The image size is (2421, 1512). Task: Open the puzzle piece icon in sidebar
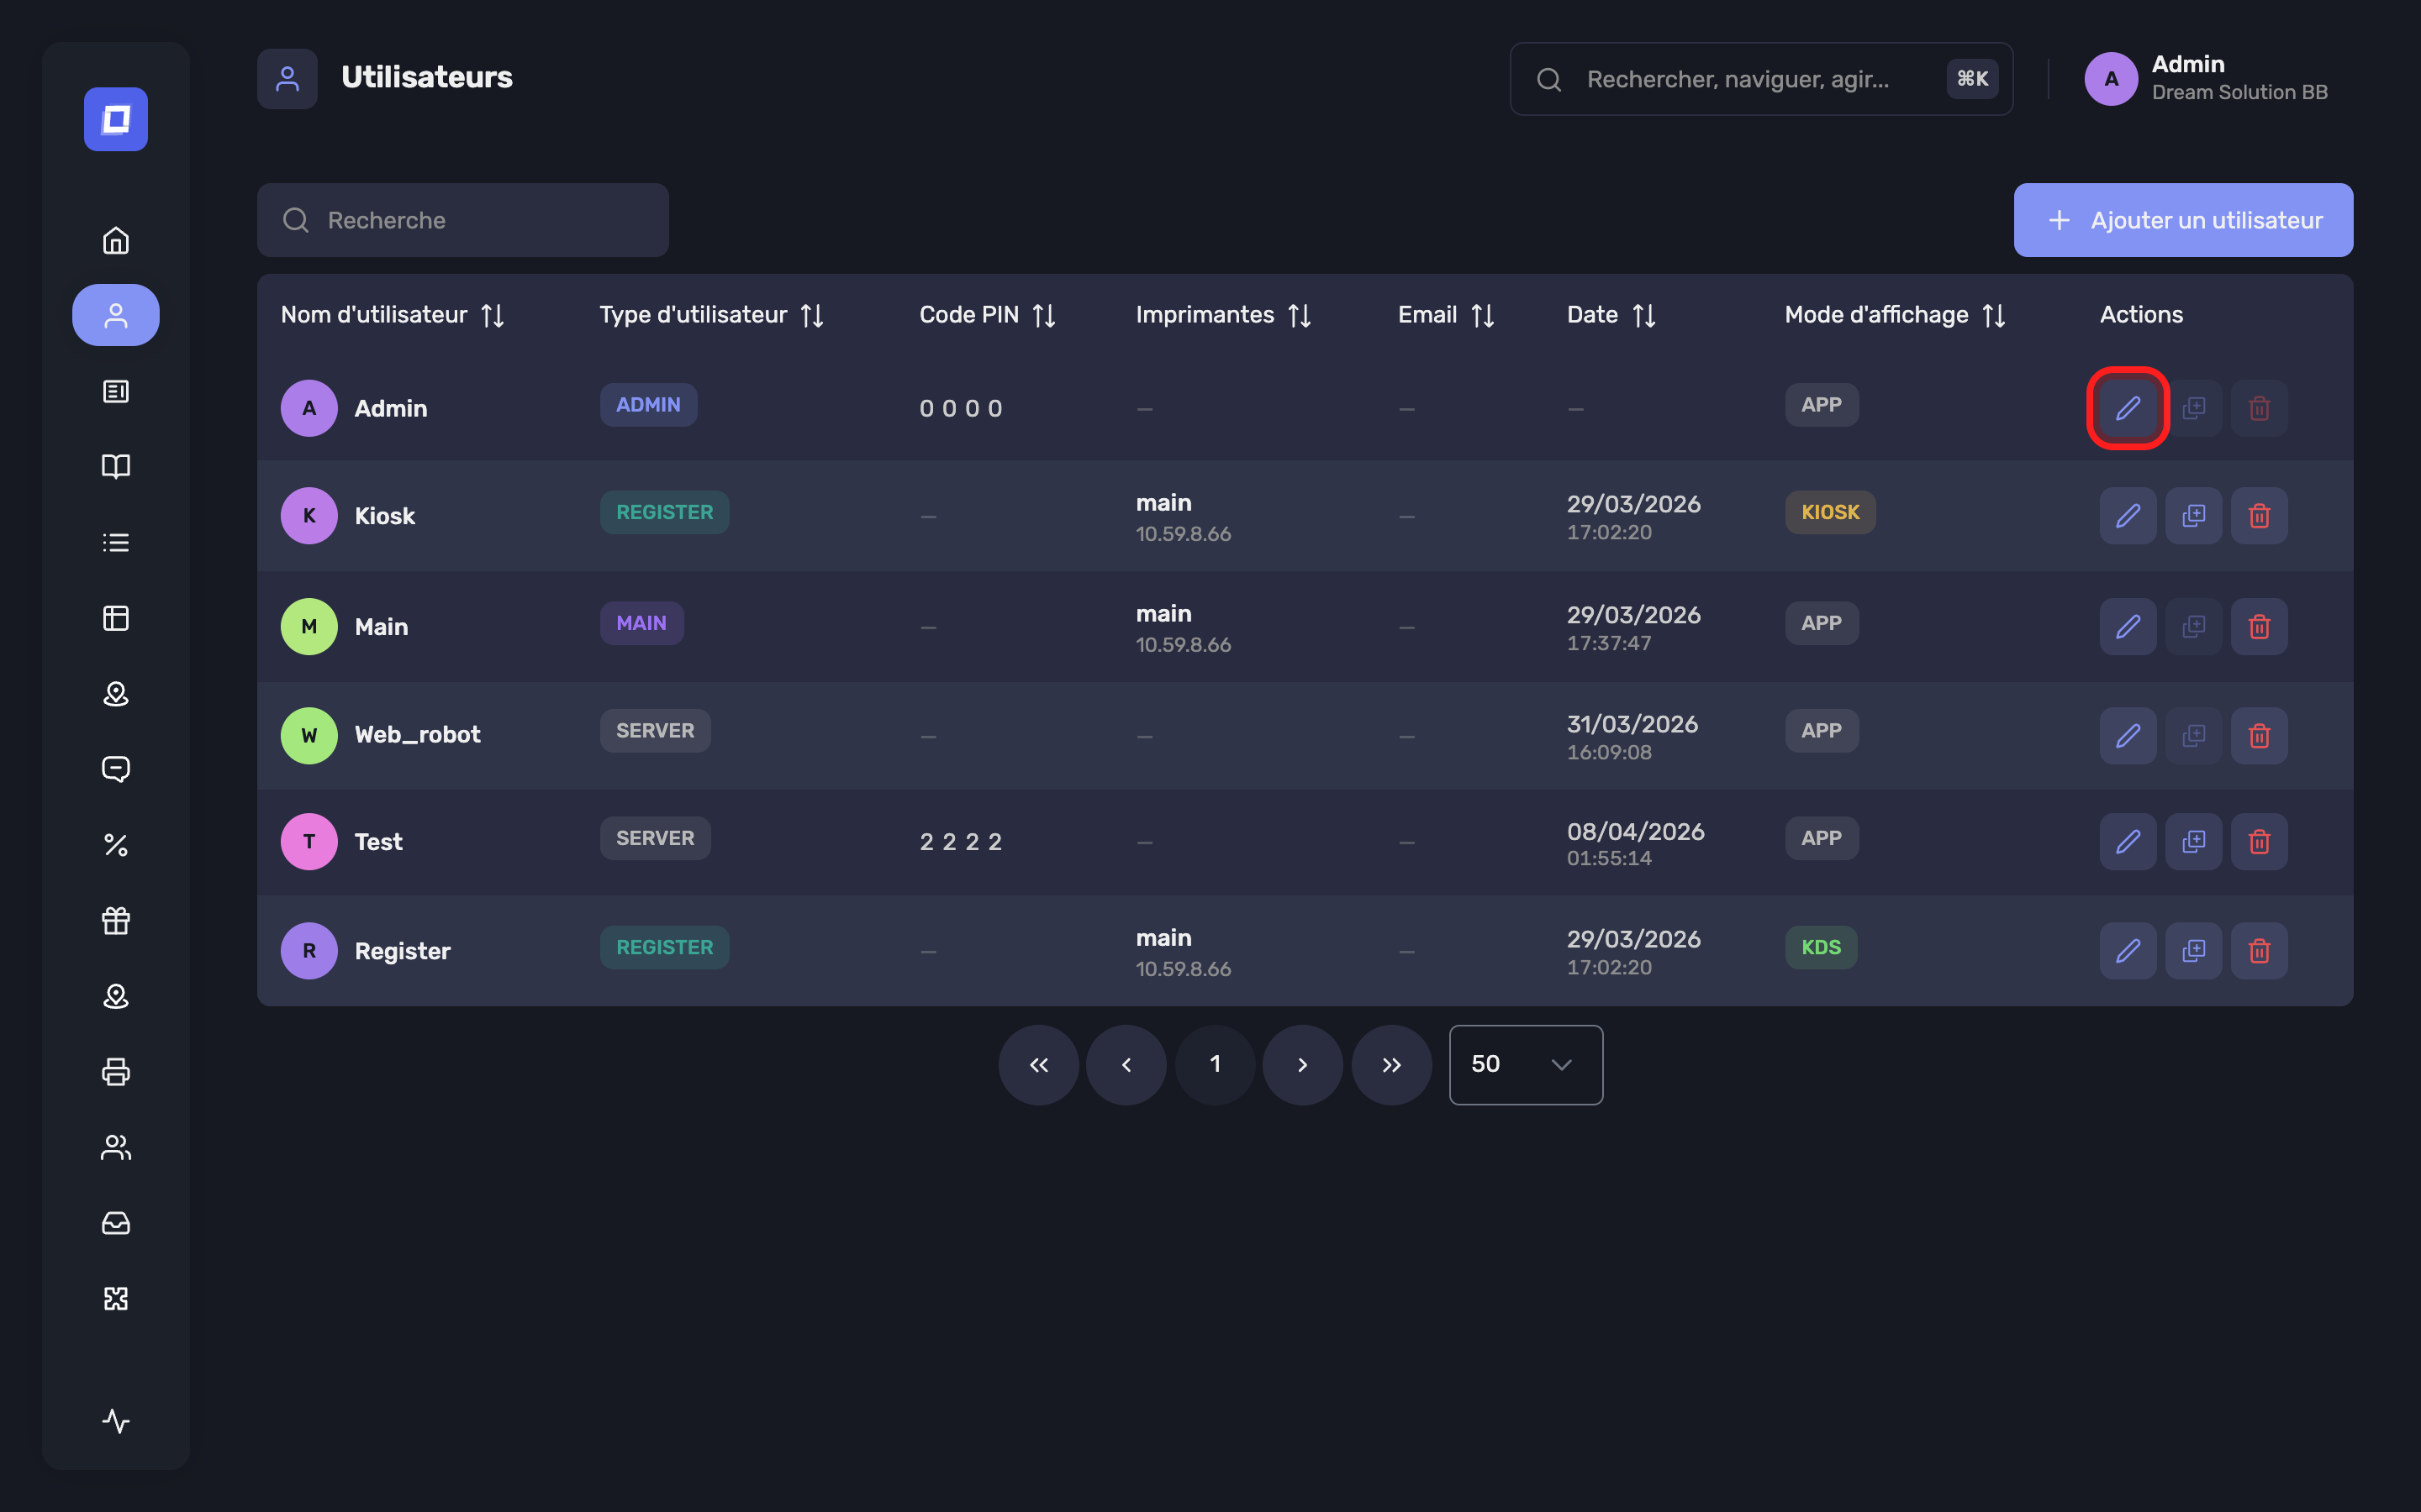pos(116,1298)
